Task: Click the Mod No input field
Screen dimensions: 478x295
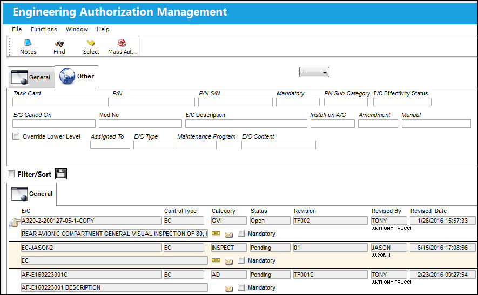Action: 140,124
